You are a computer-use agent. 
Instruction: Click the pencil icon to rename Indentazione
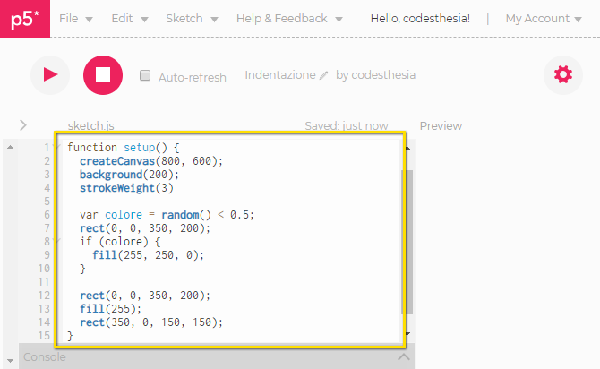pyautogui.click(x=324, y=76)
